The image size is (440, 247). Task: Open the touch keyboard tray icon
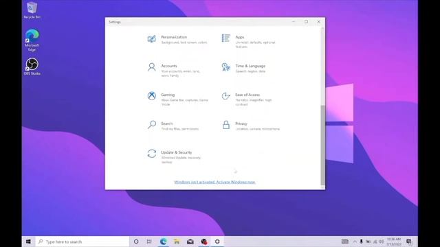click(x=345, y=242)
